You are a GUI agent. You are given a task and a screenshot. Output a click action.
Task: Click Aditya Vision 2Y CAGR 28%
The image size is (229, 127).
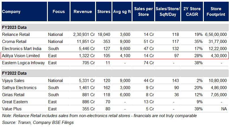[x=198, y=56]
